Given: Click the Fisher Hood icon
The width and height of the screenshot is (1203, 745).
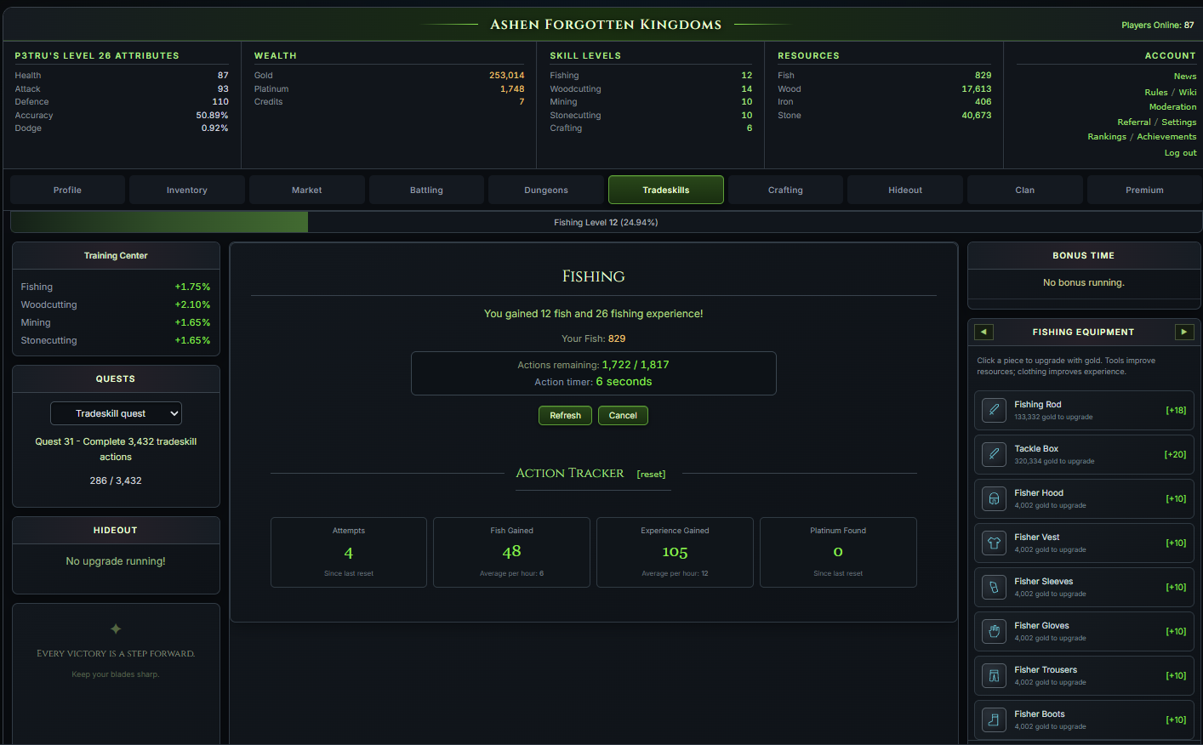Looking at the screenshot, I should (x=994, y=498).
